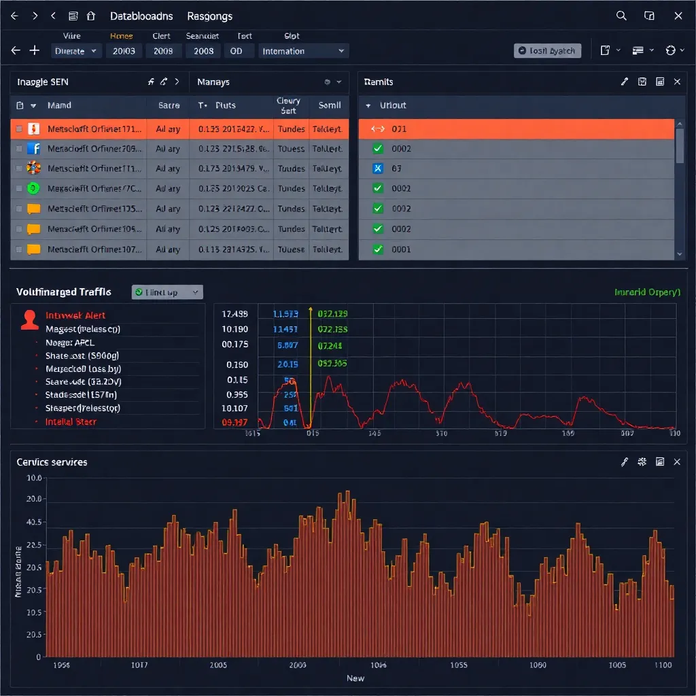This screenshot has height=696, width=696.
Task: Select the edit pencil in Cervics servires header
Action: [x=625, y=462]
